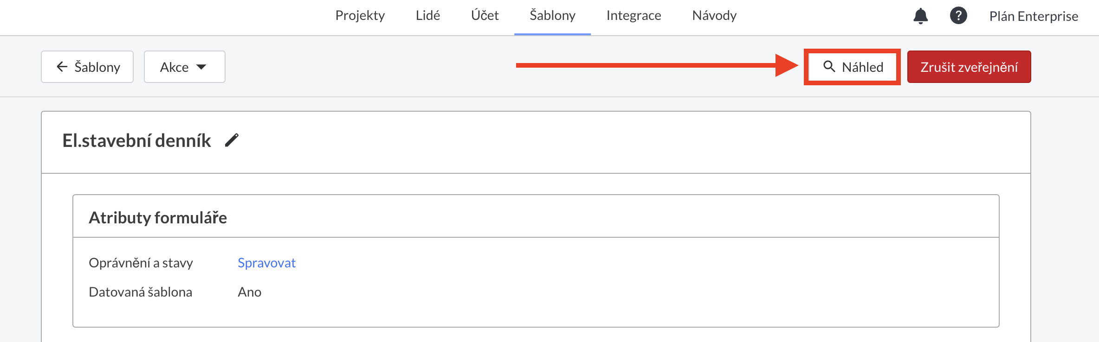Click the back arrow icon beside Šablony
This screenshot has height=342, width=1099.
coord(62,67)
